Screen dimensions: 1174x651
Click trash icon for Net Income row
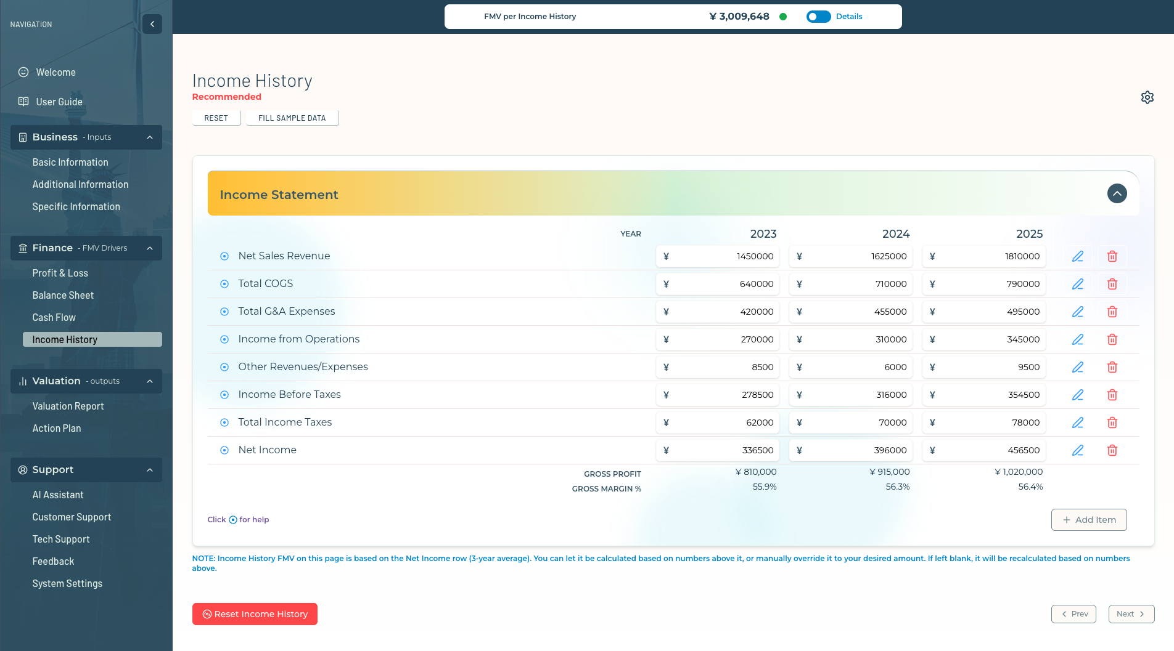[1112, 450]
